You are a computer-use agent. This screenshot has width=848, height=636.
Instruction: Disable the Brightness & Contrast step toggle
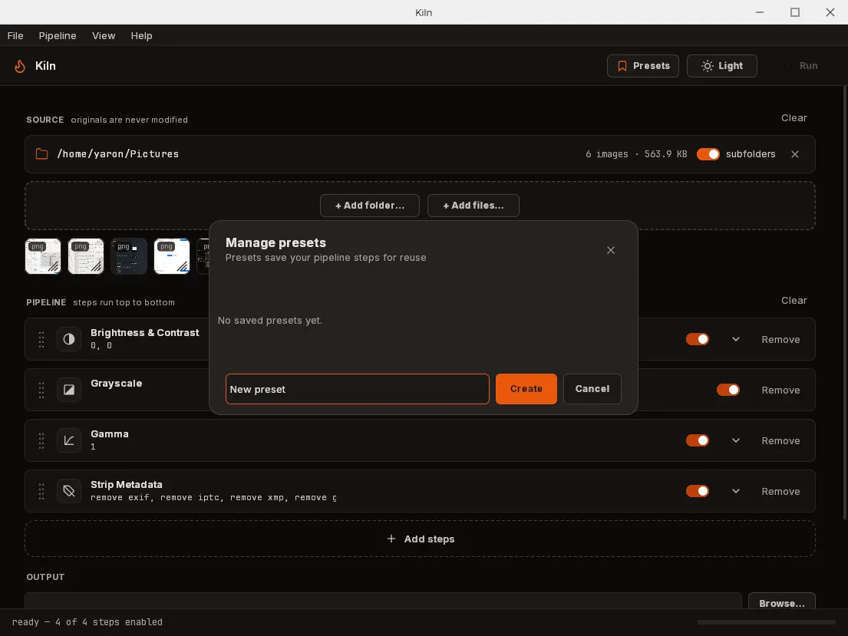pos(697,339)
